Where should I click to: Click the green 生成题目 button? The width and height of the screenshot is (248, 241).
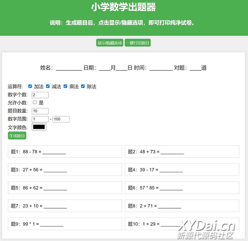click(x=17, y=136)
